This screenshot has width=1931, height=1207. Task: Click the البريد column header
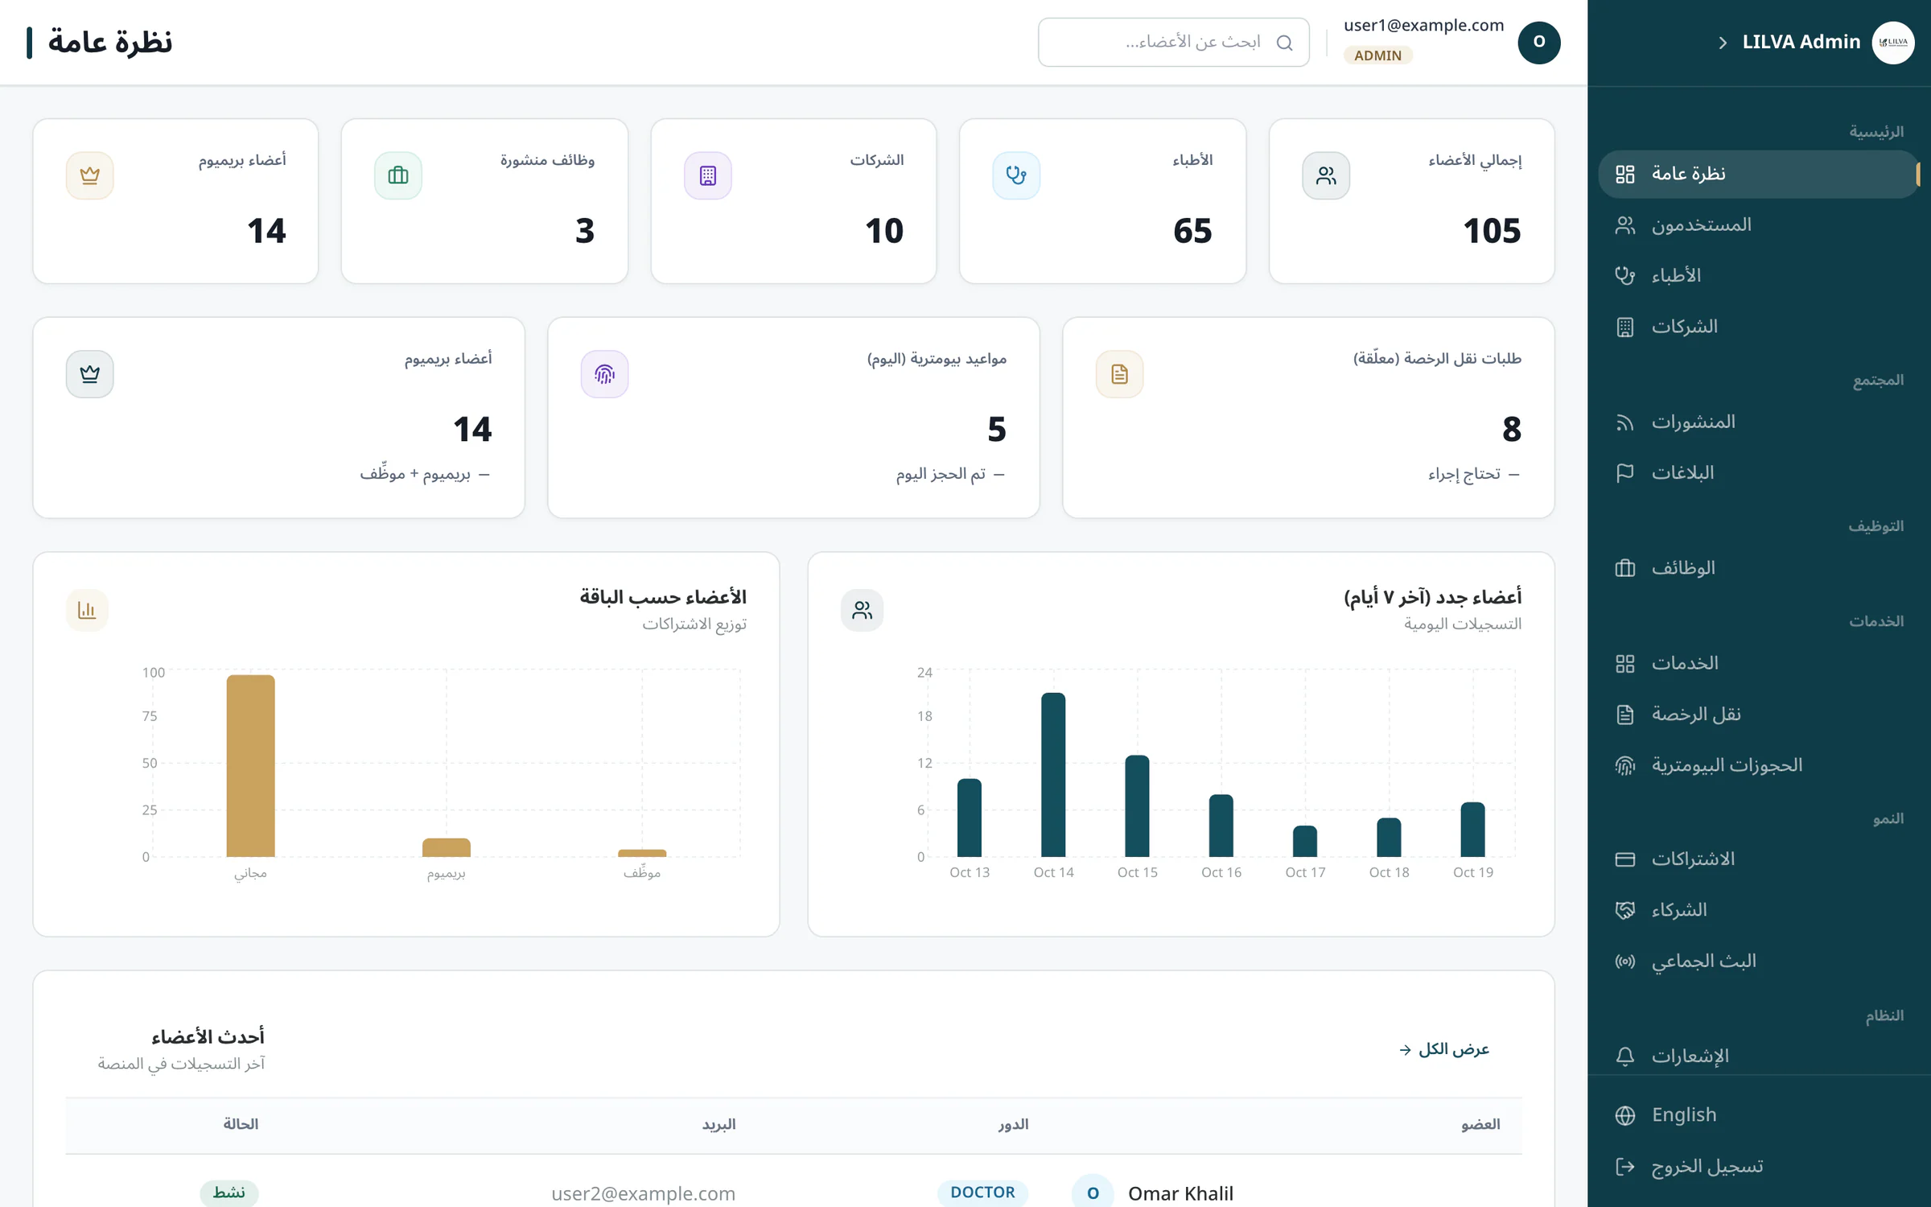[x=718, y=1124]
